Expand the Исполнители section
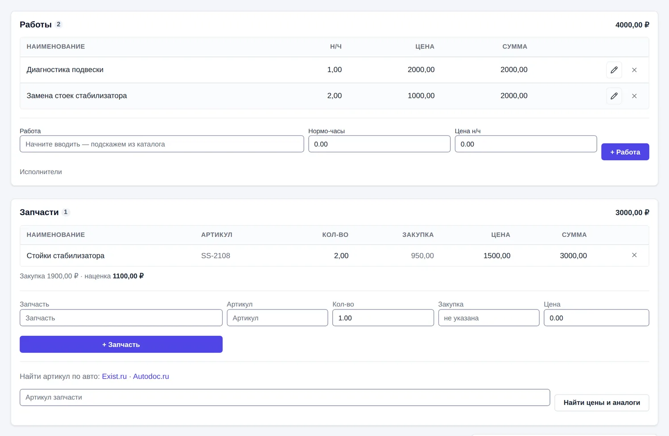 41,172
